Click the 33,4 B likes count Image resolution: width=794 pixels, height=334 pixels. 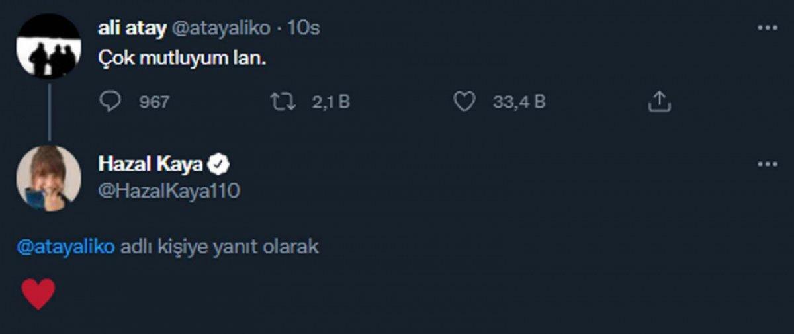tap(519, 102)
